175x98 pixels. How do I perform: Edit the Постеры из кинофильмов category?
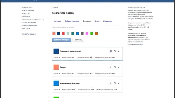119,51
